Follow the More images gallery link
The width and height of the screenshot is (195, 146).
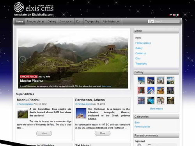point(156,109)
